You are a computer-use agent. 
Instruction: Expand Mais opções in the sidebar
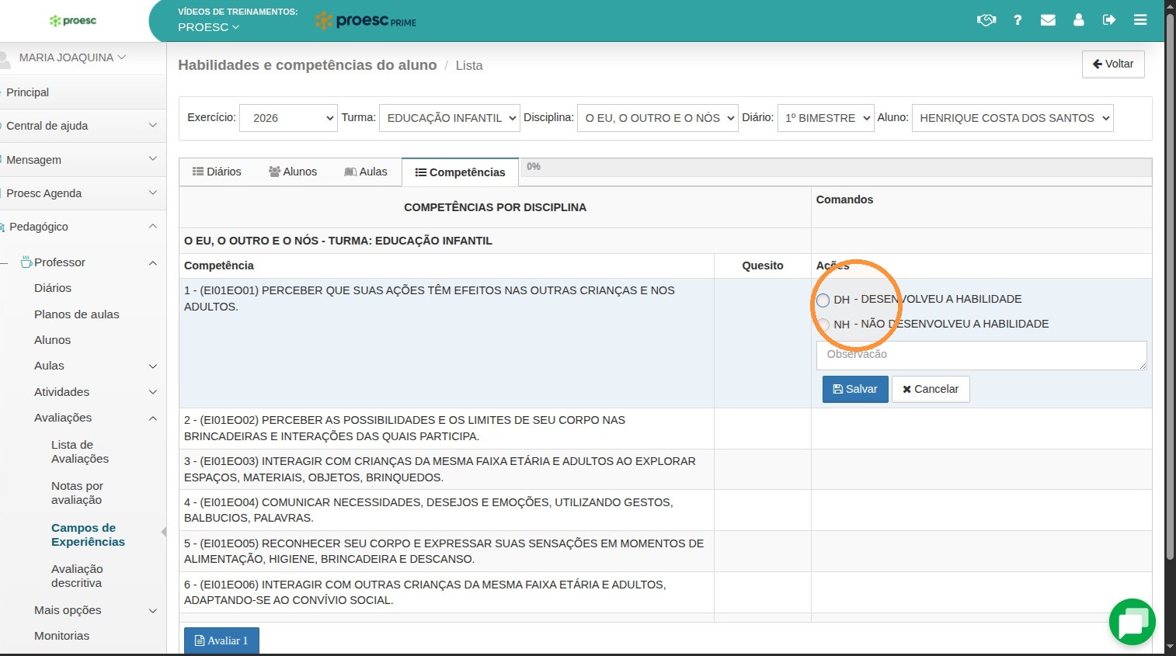click(96, 610)
